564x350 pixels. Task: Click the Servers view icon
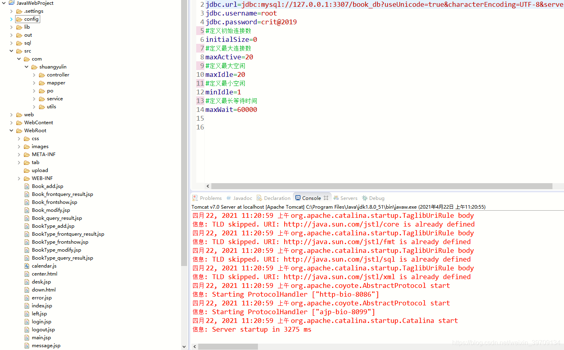coord(336,198)
